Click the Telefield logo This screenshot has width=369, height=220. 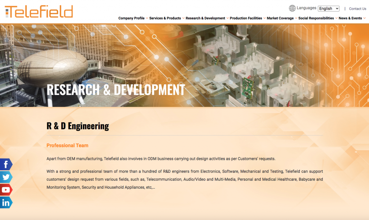click(x=39, y=12)
